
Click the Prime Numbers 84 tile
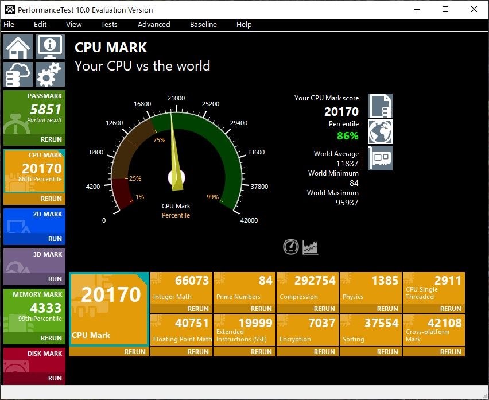[244, 288]
